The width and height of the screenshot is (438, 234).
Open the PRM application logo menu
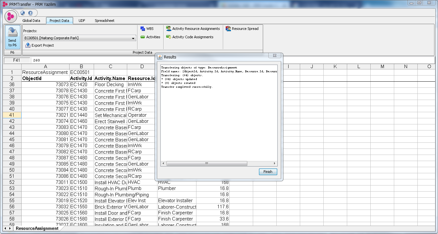[11, 16]
